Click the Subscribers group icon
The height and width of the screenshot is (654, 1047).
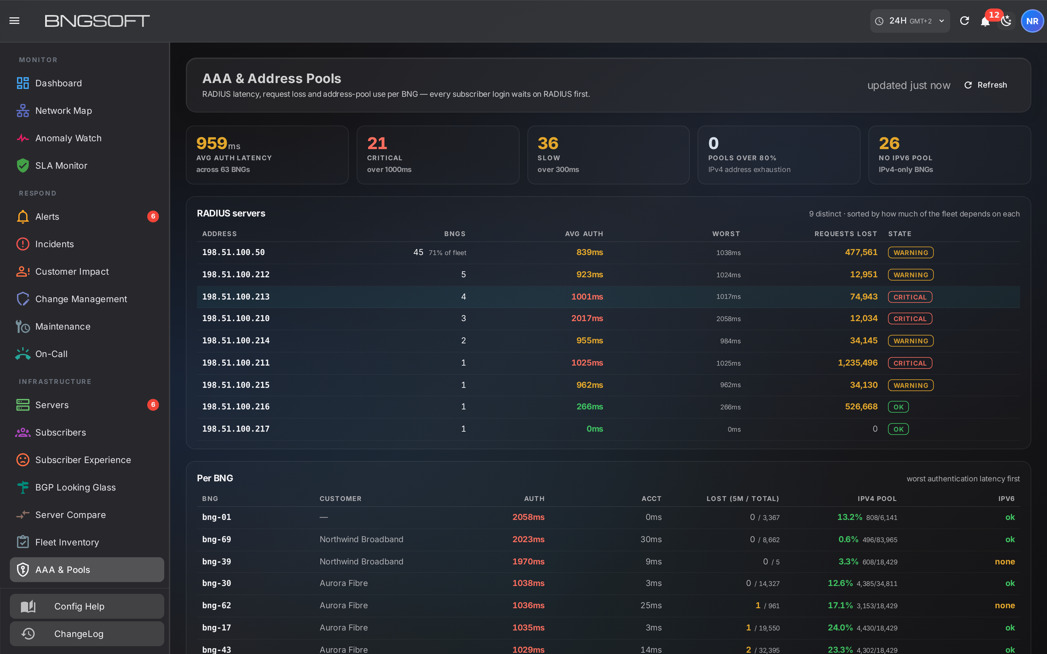(23, 433)
